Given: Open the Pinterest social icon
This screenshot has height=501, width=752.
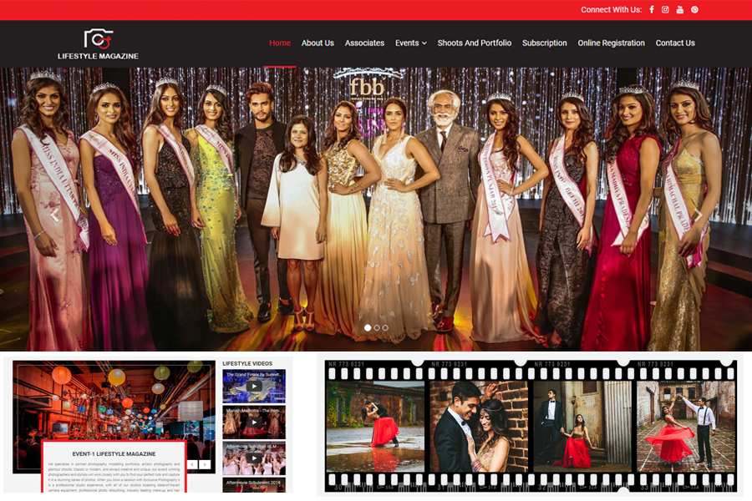Looking at the screenshot, I should click(694, 10).
